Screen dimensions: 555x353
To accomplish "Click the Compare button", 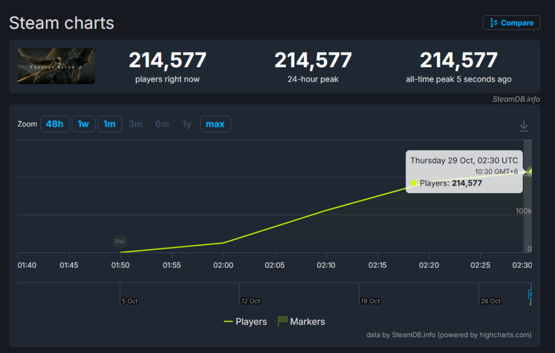I will [511, 23].
